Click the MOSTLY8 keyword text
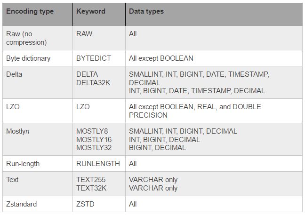 pyautogui.click(x=92, y=131)
